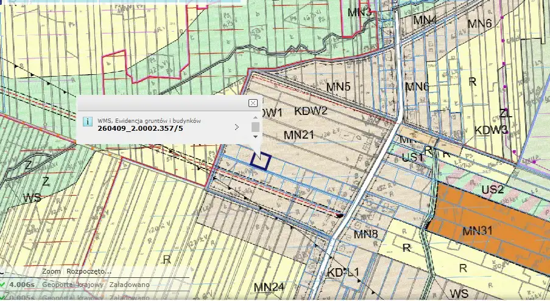Click the black dot marker ending the dashed line
The height and width of the screenshot is (301, 550).
point(339,215)
